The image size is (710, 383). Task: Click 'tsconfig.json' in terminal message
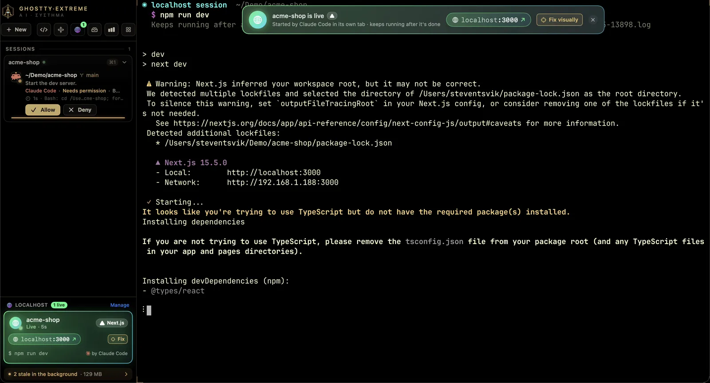click(434, 242)
